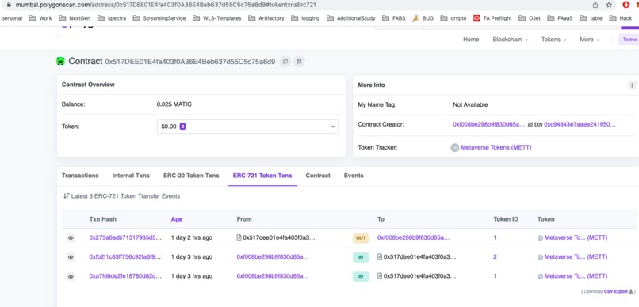Open the From address in the 0xa7fd6de2 row
Viewport: 639px width, 307px height.
pos(273,275)
